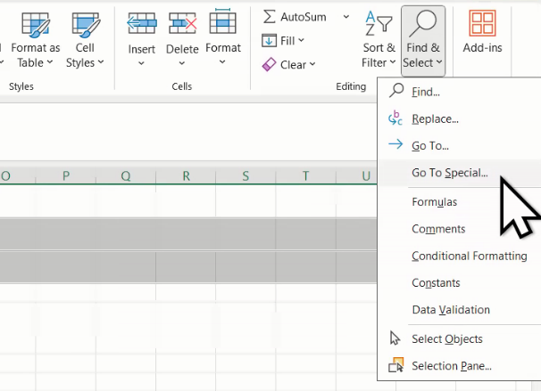Select Formulas in Find & Select menu
Viewport: 541px width, 391px height.
tap(434, 202)
